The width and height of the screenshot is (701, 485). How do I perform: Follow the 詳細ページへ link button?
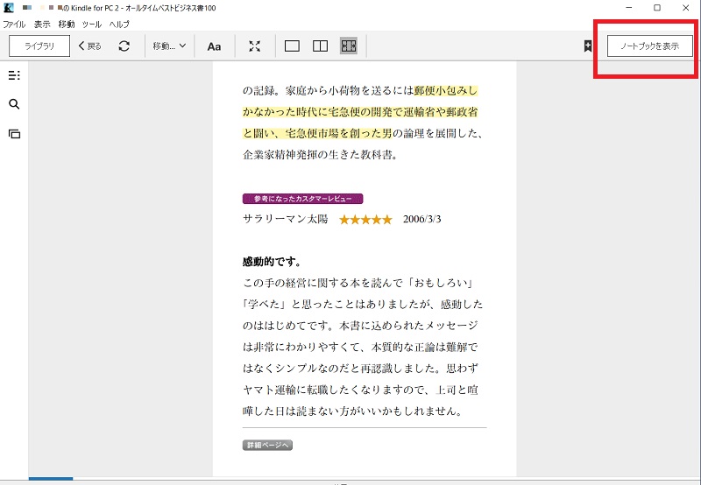(x=267, y=446)
